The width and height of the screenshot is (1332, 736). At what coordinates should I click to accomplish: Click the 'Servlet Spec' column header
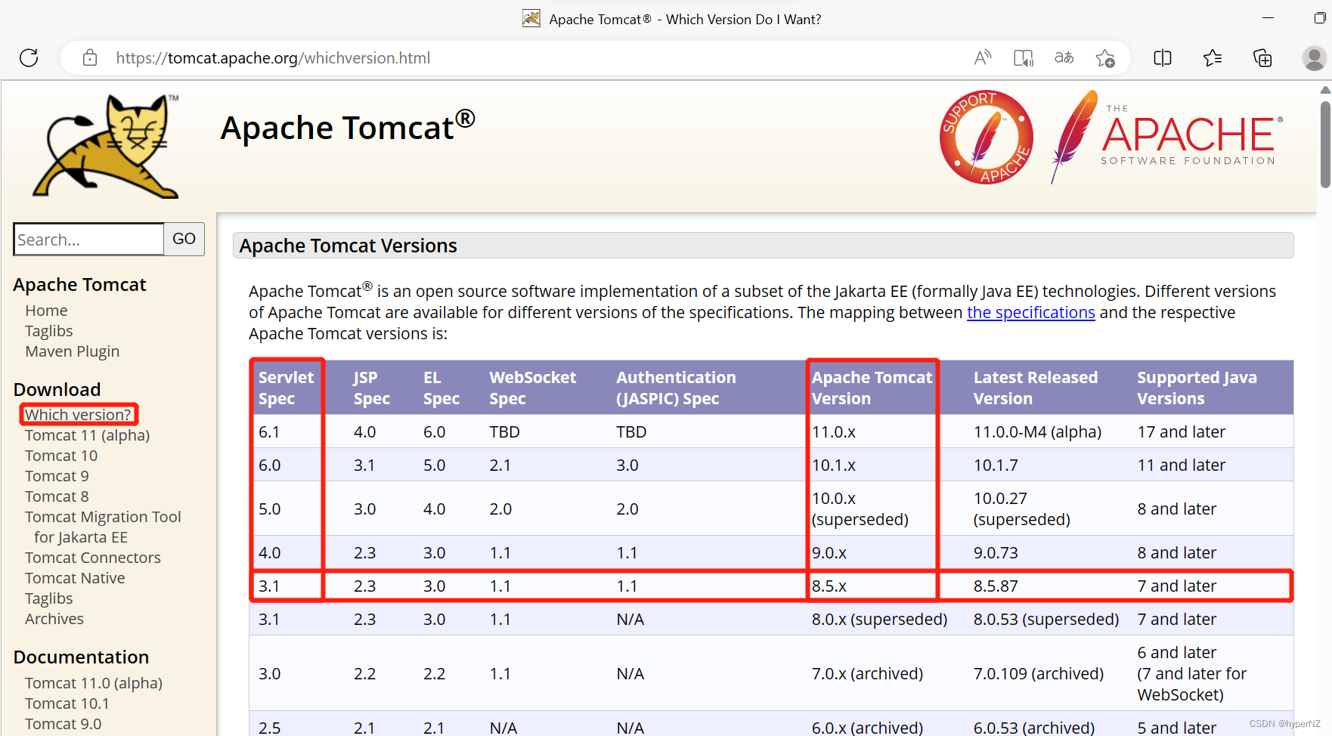[286, 388]
